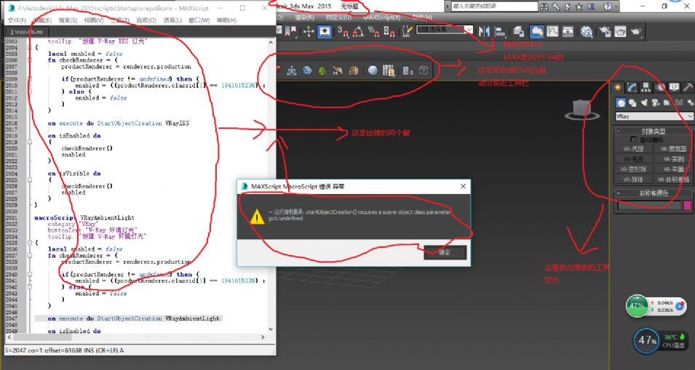Open 选项(O) menu in MAXScript editor
695x370 pixels.
[146, 20]
